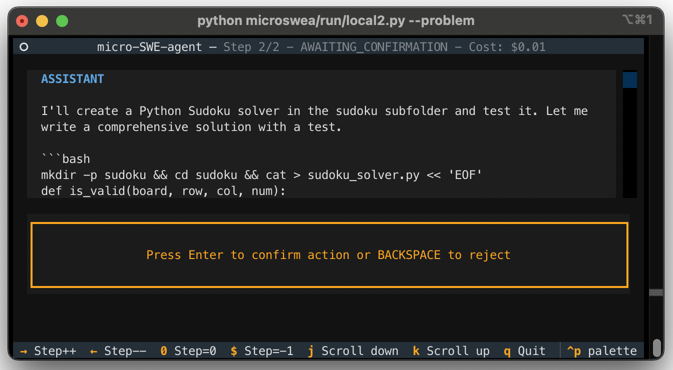The image size is (673, 370).
Task: Quit the agent using footer Quit
Action: [x=524, y=351]
